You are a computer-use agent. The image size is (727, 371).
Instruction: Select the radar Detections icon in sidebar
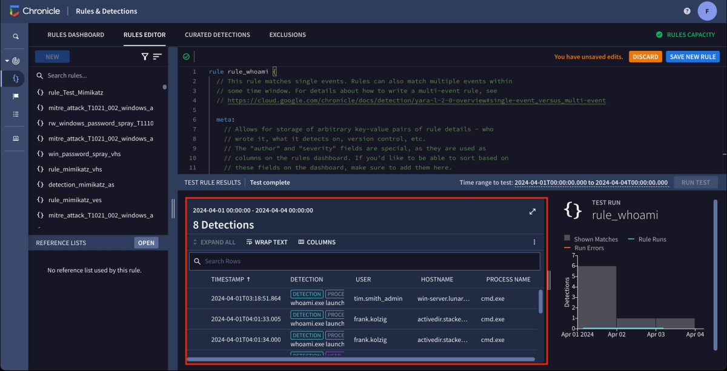(16, 61)
